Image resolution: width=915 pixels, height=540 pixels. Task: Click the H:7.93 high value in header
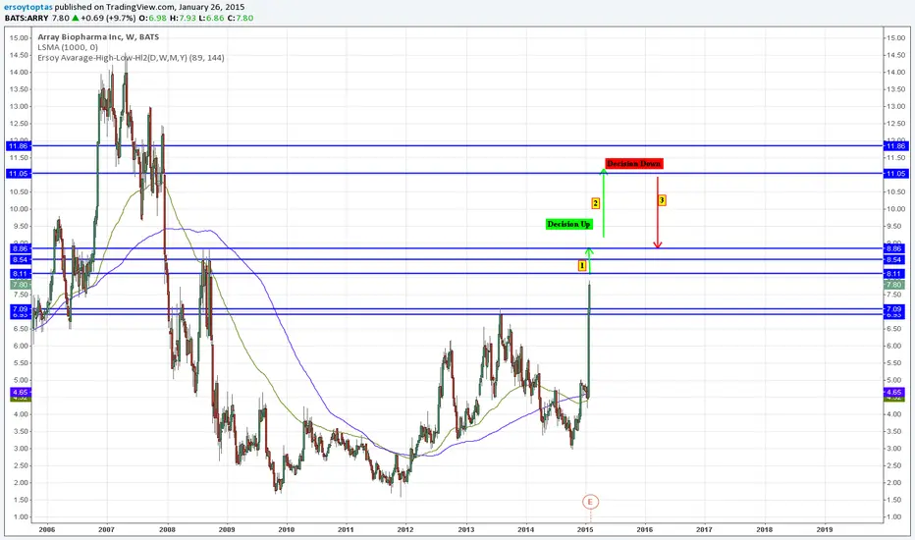184,18
